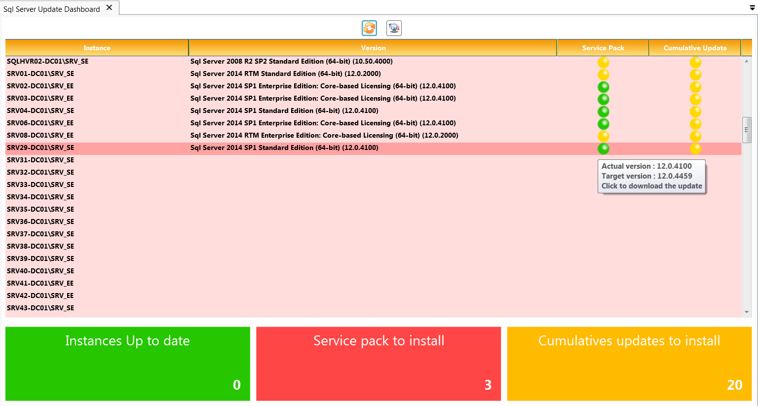Click the scrollbar down arrow
The image size is (758, 406).
pos(747,312)
